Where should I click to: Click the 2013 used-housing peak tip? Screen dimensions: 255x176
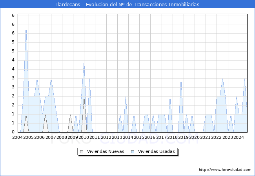(x=126, y=97)
